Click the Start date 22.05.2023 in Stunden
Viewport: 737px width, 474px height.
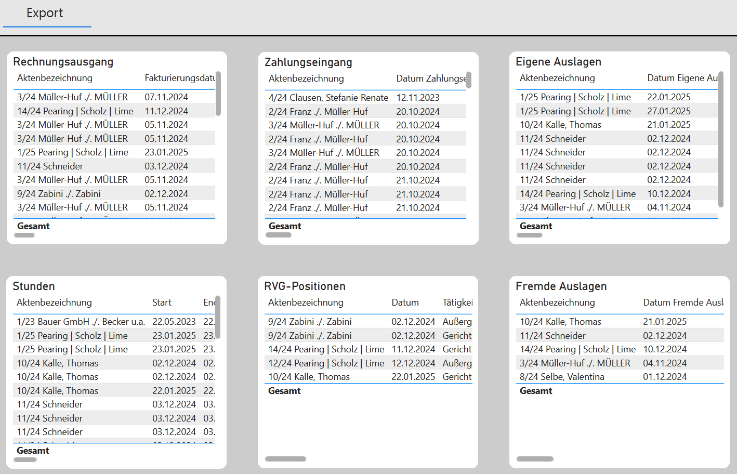[x=174, y=322]
